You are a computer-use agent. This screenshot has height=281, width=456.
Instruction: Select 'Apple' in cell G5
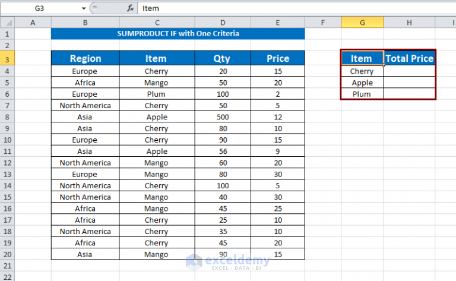pyautogui.click(x=362, y=83)
